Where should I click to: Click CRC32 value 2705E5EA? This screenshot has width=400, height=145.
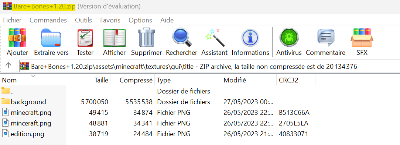pos(294,123)
